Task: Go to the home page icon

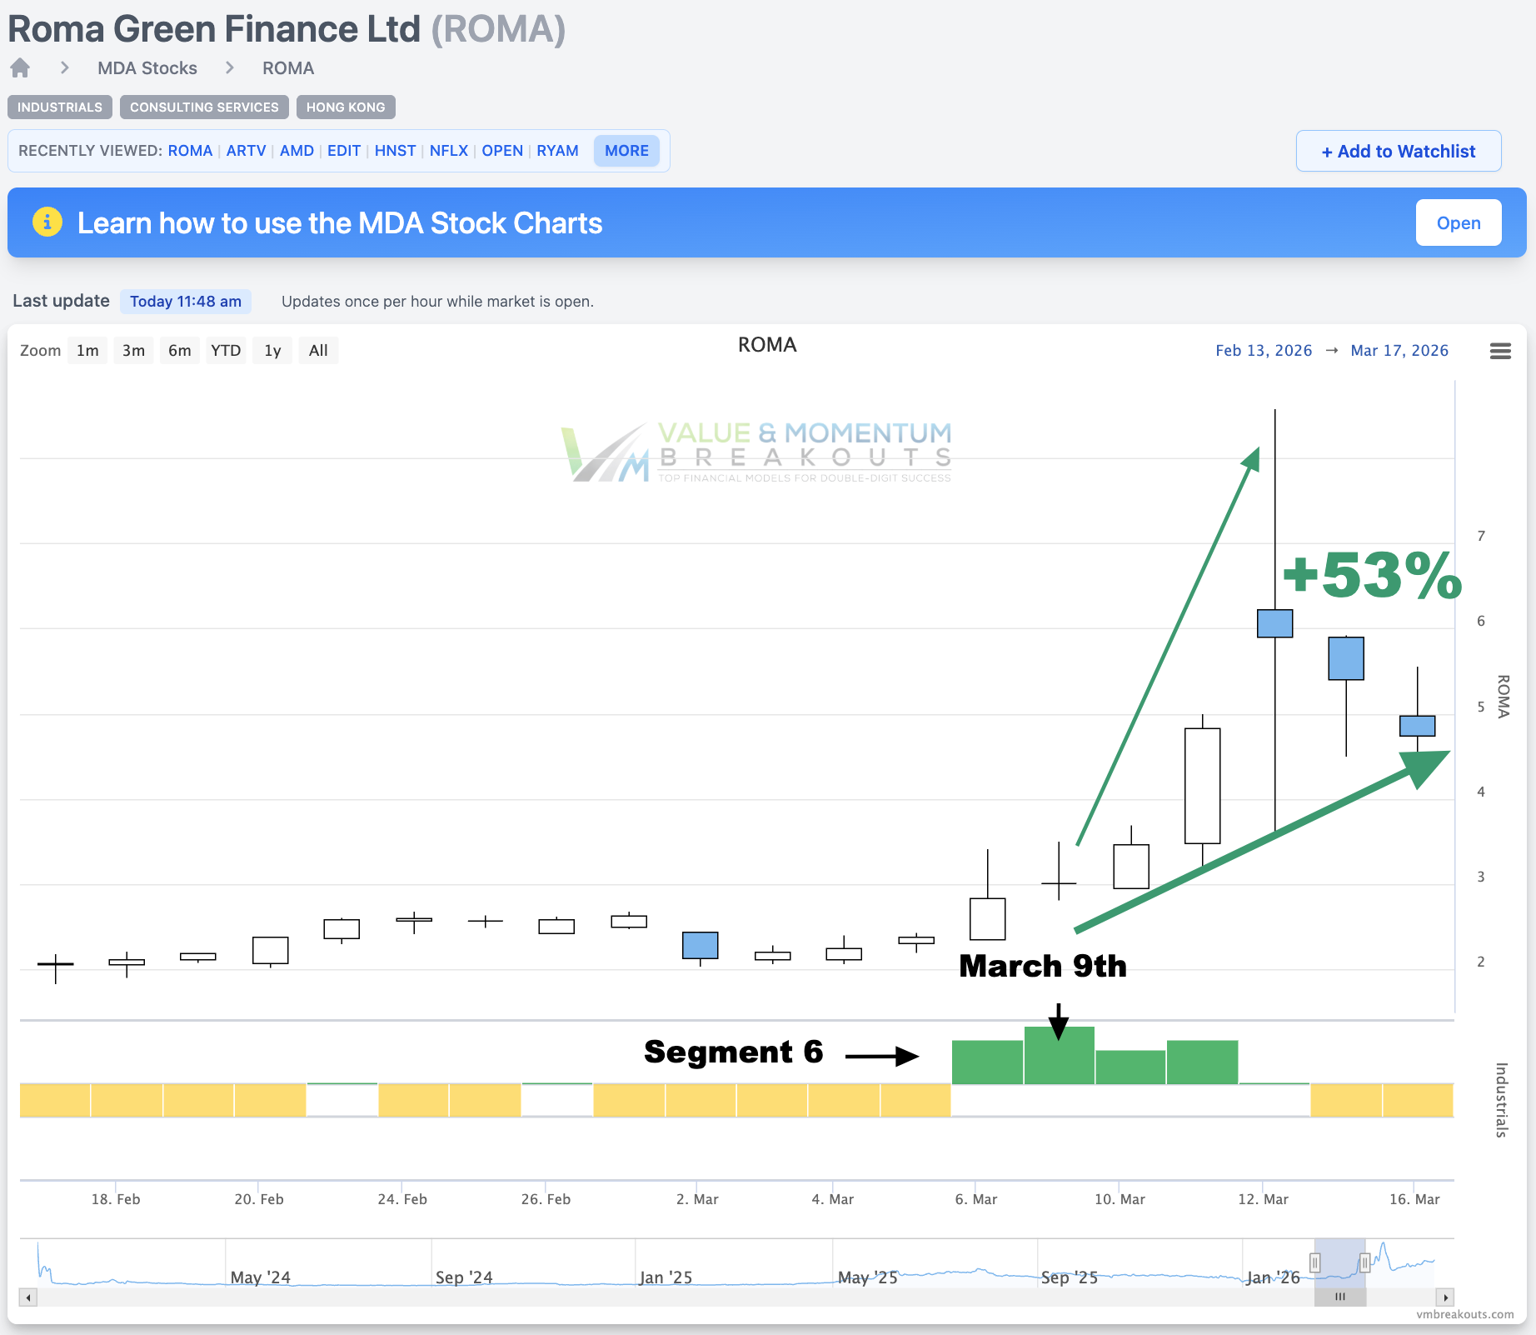Action: 20,67
